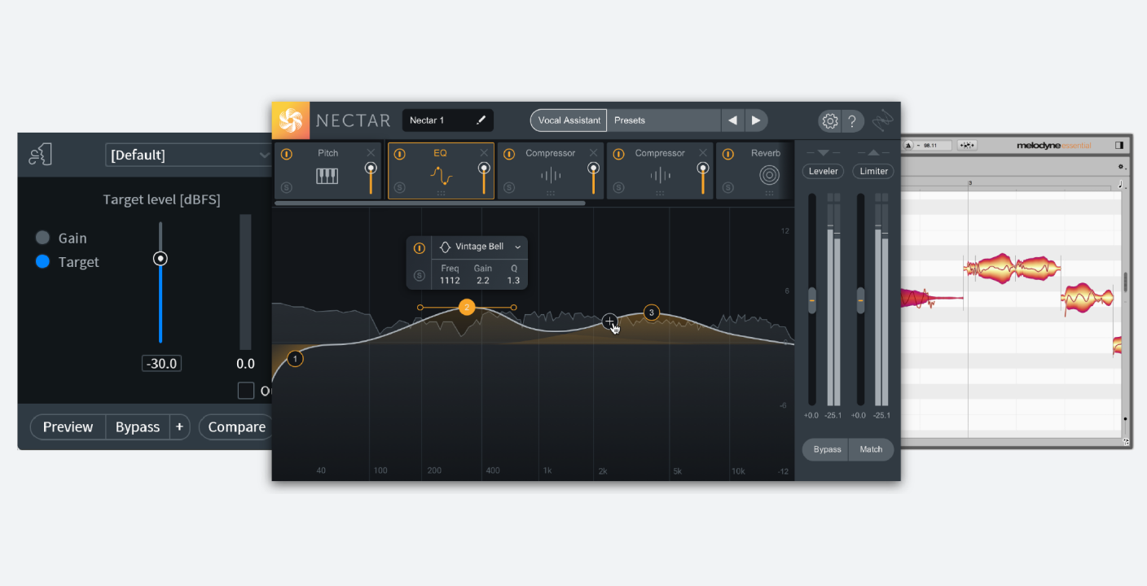Click the Match button
This screenshot has width=1147, height=586.
point(871,449)
